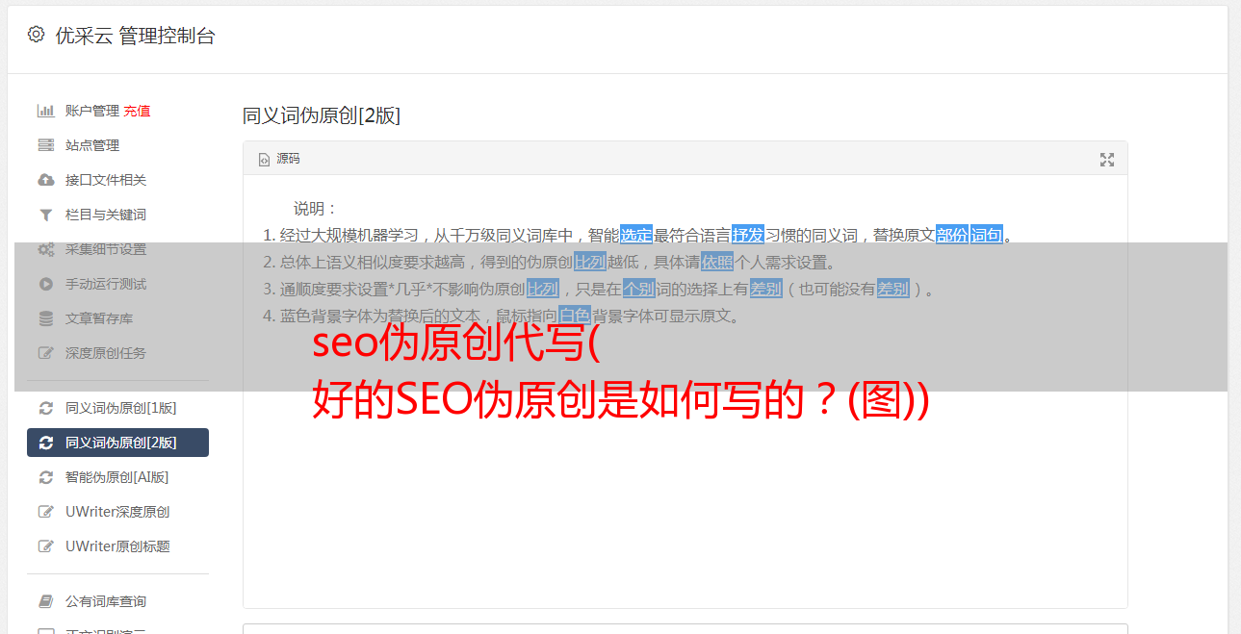Click the book icon for 公有词库查询
The width and height of the screenshot is (1241, 634).
click(x=45, y=601)
